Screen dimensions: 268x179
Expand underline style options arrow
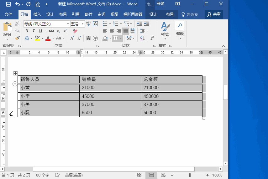46,31
